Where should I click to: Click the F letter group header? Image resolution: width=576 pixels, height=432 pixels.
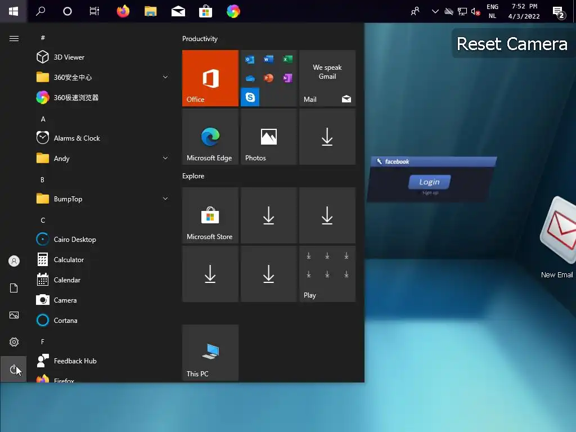(x=43, y=341)
